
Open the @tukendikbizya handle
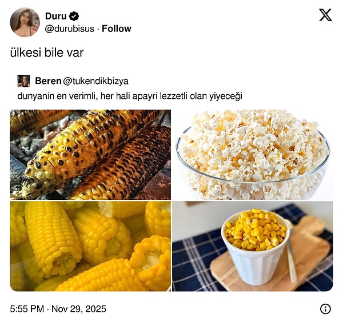(x=96, y=81)
